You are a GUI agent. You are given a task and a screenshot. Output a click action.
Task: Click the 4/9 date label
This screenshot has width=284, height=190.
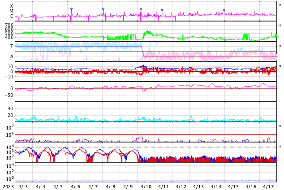(x=128, y=187)
